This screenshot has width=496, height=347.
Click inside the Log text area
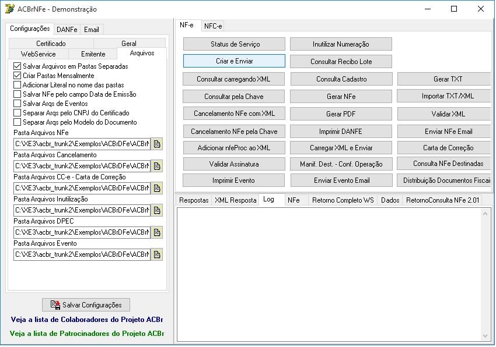(329, 274)
